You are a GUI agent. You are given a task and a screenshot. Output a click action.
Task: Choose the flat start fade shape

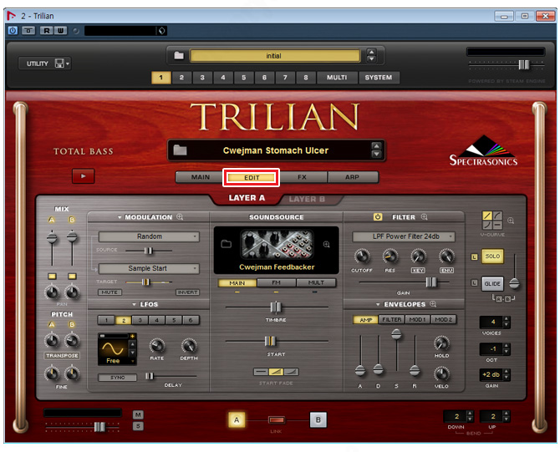pos(261,372)
